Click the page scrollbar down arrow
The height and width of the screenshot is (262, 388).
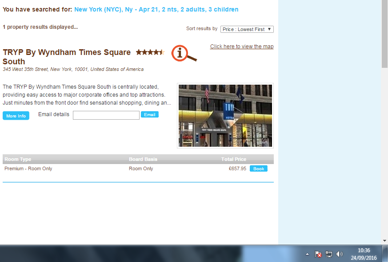click(384, 241)
